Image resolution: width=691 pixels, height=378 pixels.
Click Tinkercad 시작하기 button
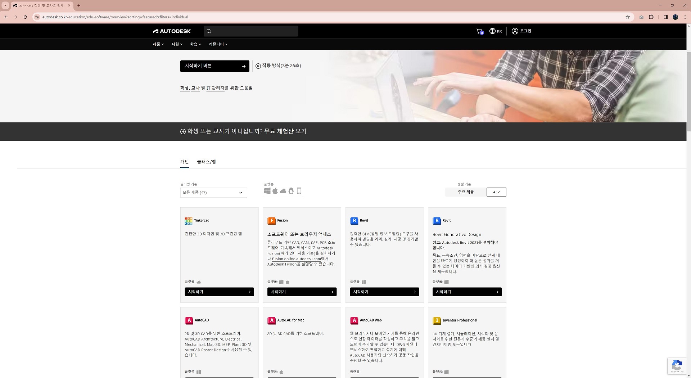coord(219,292)
